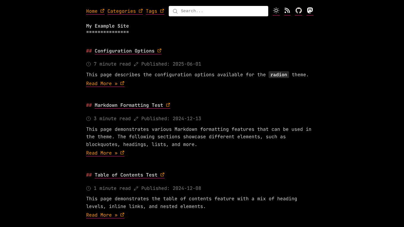404x227 pixels.
Task: Click the external link icon next to Read More
Action: click(122, 83)
